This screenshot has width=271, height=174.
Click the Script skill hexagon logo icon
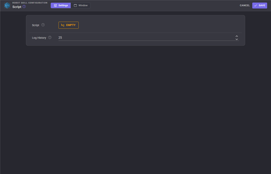pos(7,5)
